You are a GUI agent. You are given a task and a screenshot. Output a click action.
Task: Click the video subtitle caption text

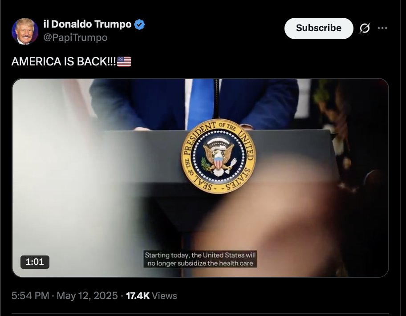click(200, 259)
